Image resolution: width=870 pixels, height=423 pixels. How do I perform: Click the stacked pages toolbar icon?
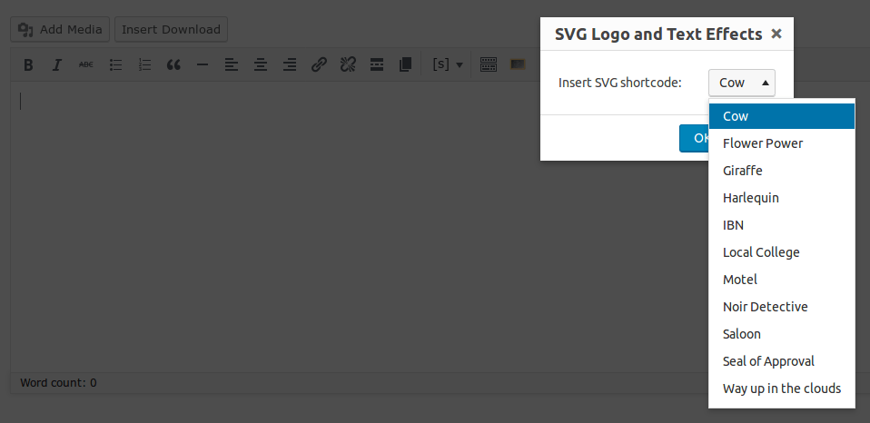point(406,65)
